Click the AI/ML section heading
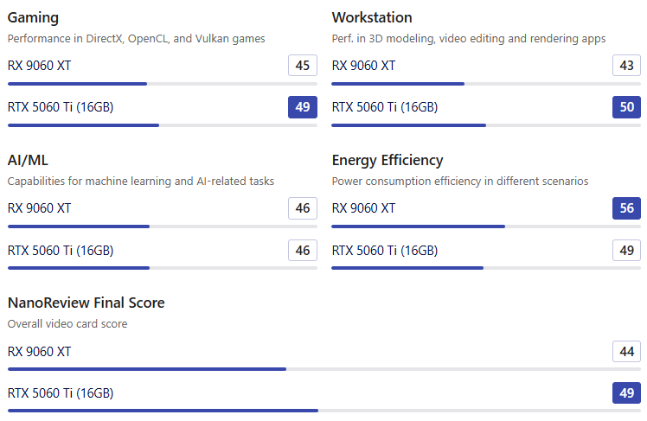Screen dimensions: 647x421 click(x=28, y=160)
